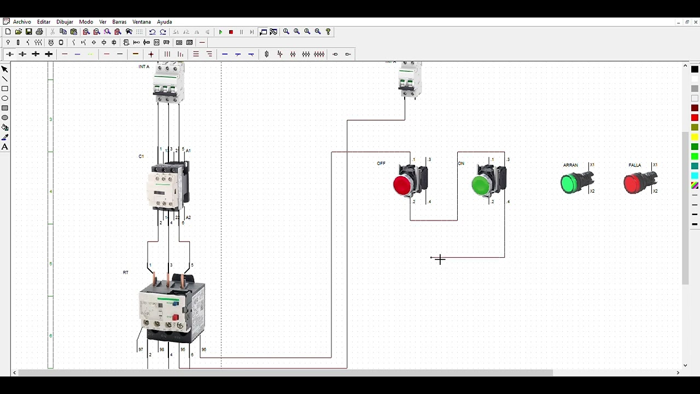Pause the simulation
700x394 pixels.
241,32
